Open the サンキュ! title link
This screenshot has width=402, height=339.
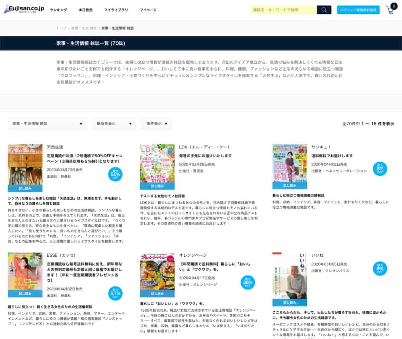321,147
